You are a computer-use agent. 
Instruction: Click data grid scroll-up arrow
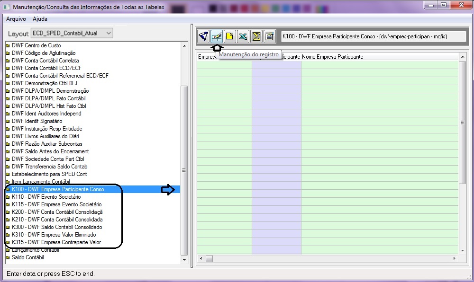pyautogui.click(x=463, y=57)
